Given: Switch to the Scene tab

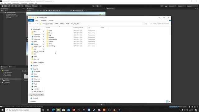Looking at the screenshot, I should click(30, 9).
